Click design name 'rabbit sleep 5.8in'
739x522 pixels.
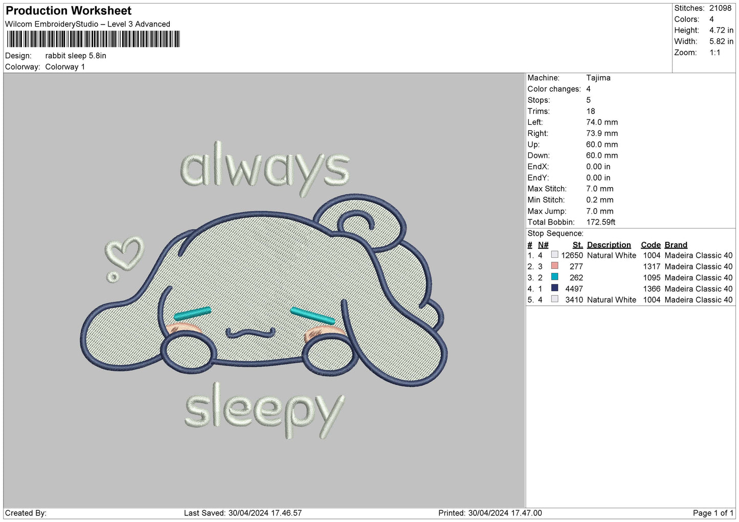pyautogui.click(x=76, y=56)
